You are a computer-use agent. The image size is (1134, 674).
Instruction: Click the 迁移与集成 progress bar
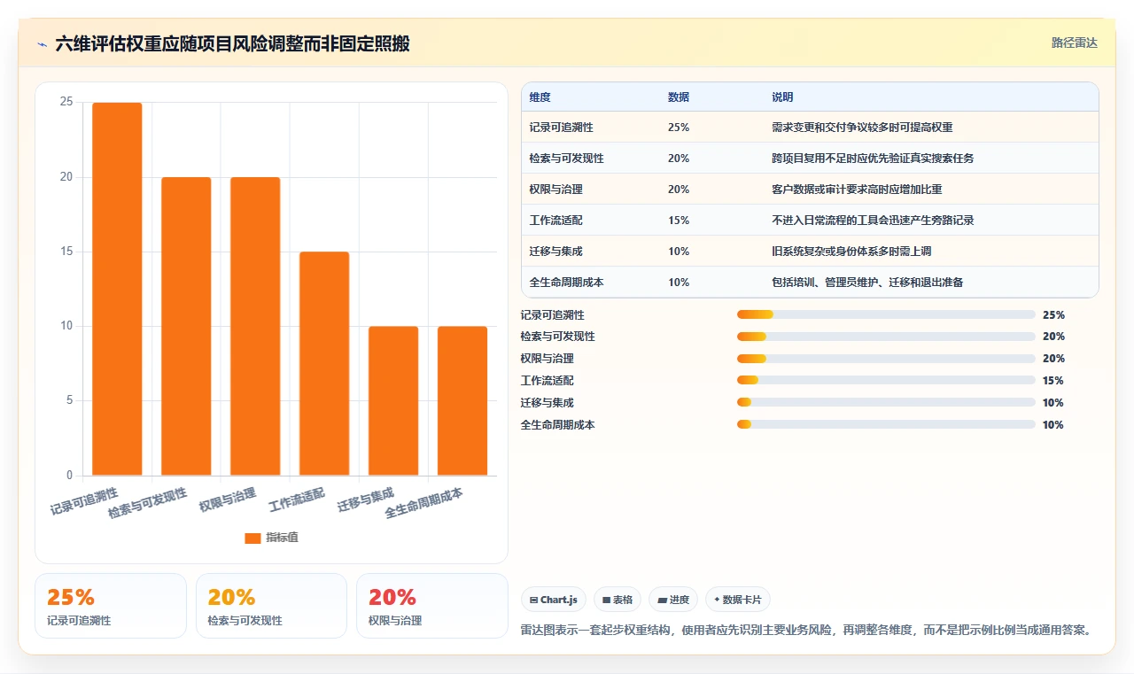[886, 403]
